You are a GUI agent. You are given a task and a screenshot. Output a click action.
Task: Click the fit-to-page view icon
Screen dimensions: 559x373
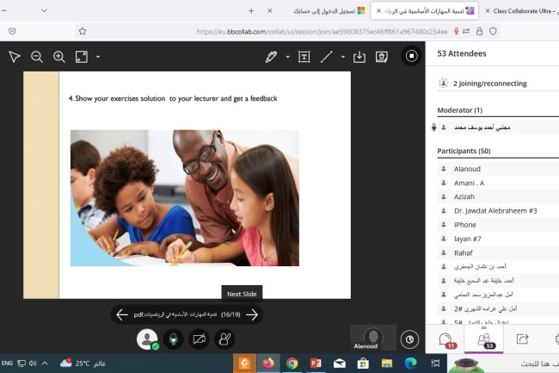click(x=82, y=57)
